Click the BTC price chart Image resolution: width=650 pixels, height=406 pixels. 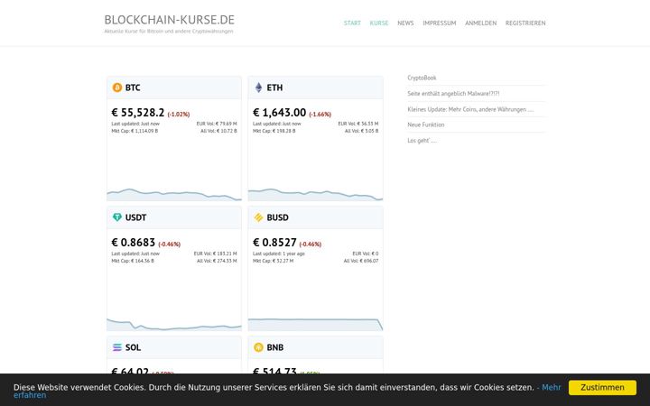click(174, 194)
